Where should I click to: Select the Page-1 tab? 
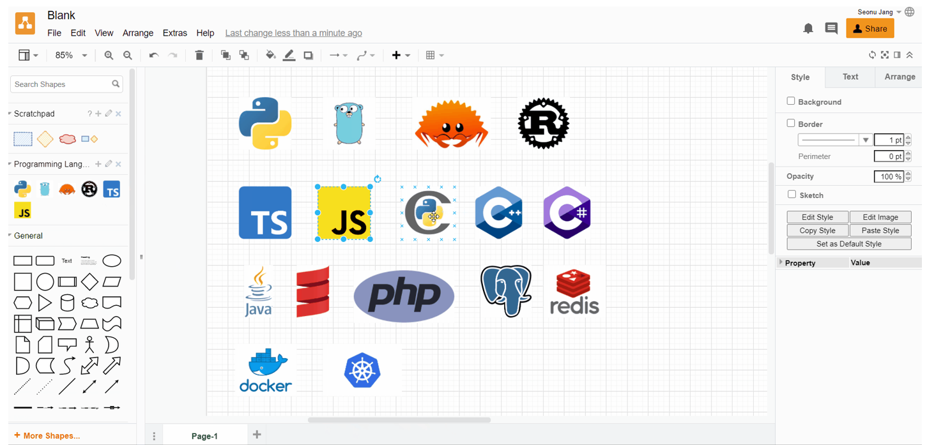pyautogui.click(x=204, y=436)
